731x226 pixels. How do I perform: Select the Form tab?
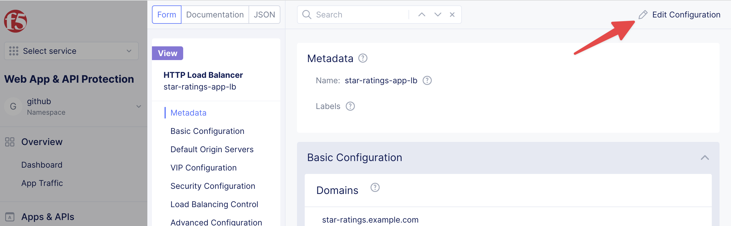167,15
